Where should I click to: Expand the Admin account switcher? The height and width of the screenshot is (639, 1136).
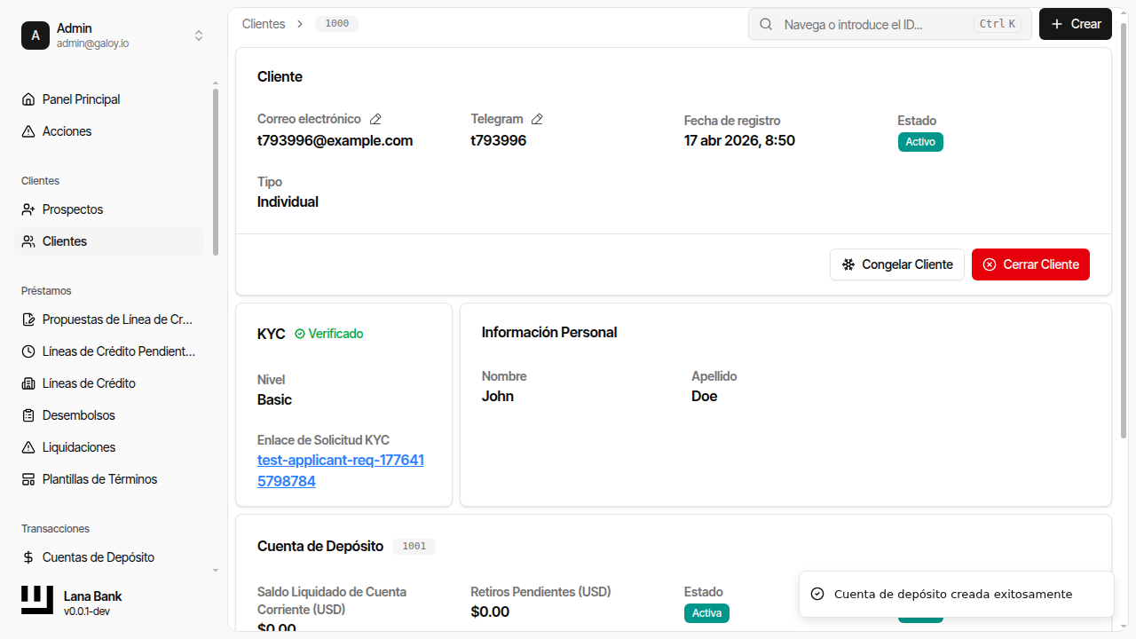[199, 35]
